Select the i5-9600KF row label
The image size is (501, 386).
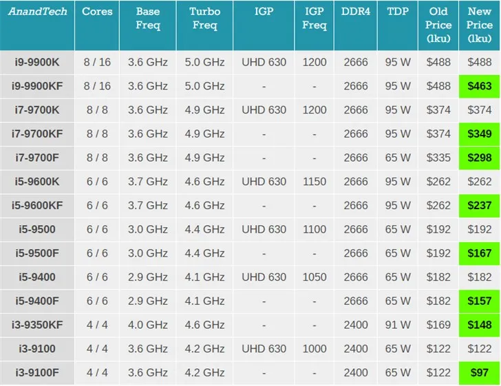[37, 206]
